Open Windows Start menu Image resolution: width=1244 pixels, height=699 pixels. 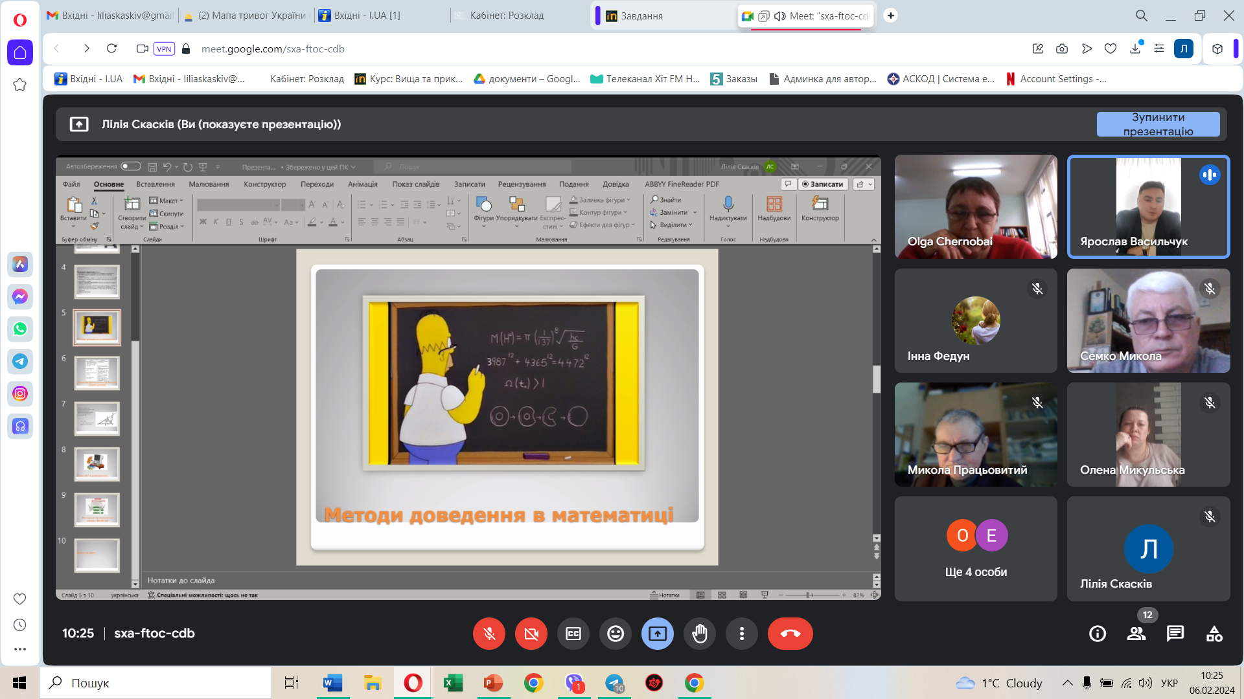(x=19, y=683)
